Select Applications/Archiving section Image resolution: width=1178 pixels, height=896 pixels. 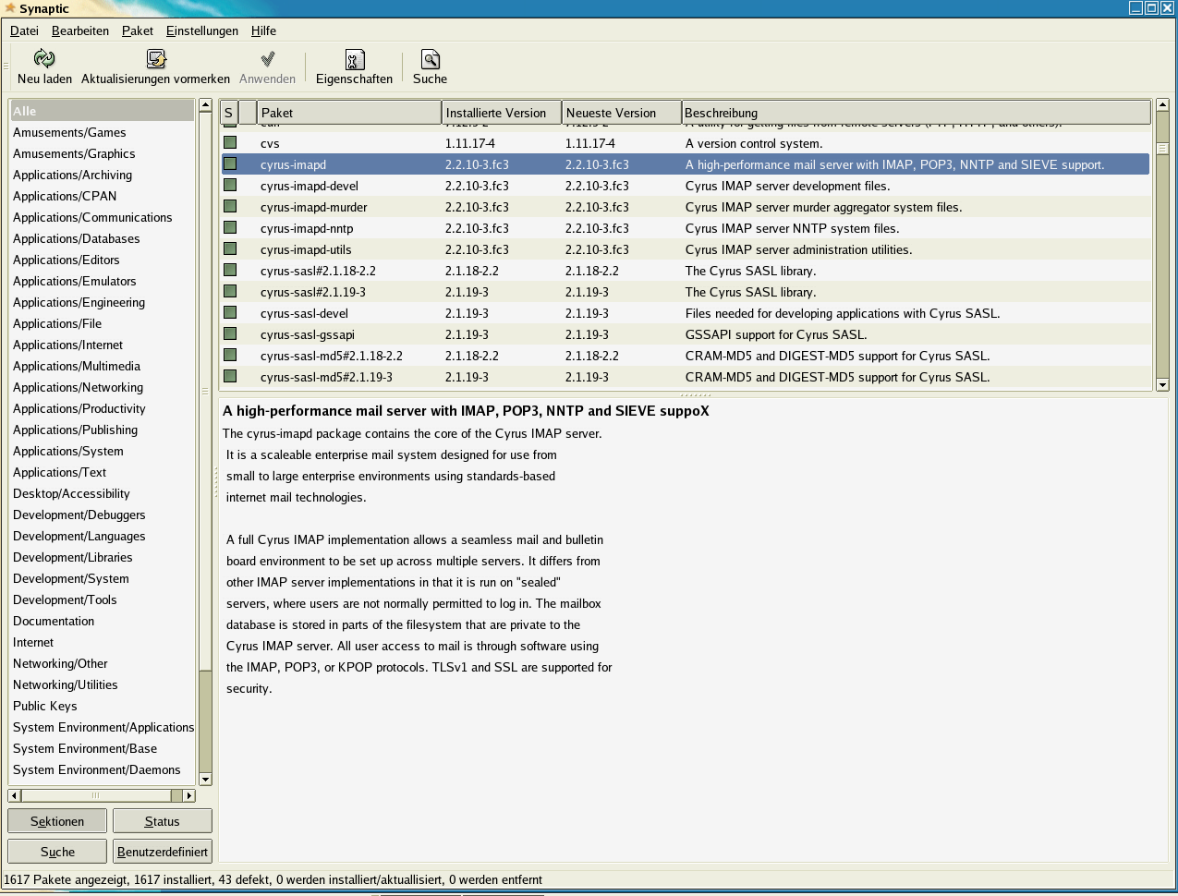point(103,175)
